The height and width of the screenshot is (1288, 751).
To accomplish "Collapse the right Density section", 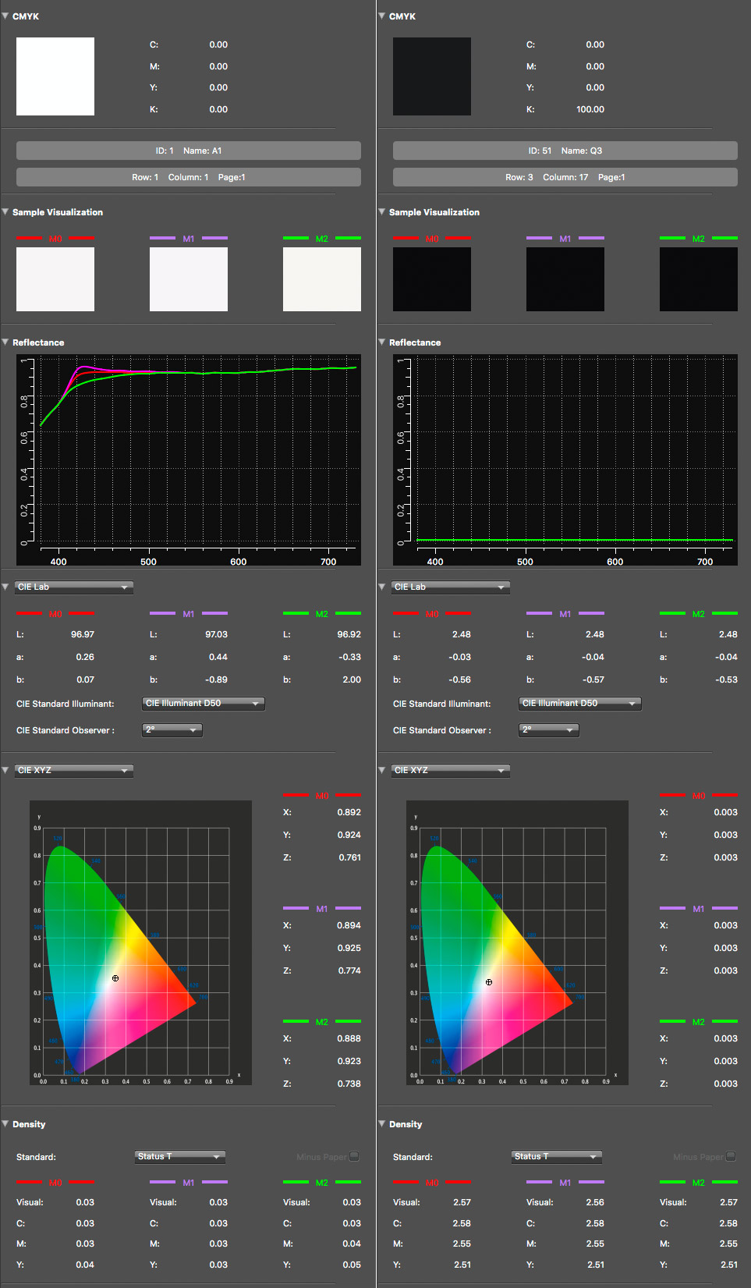I will click(x=382, y=1123).
